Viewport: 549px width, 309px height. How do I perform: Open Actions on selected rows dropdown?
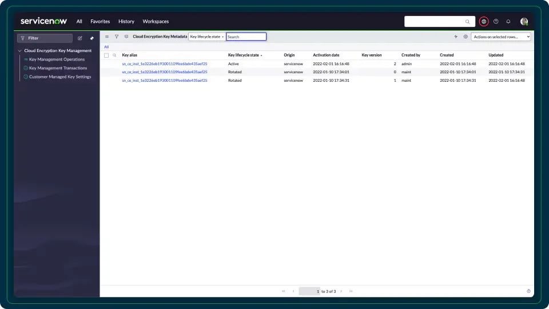point(501,37)
